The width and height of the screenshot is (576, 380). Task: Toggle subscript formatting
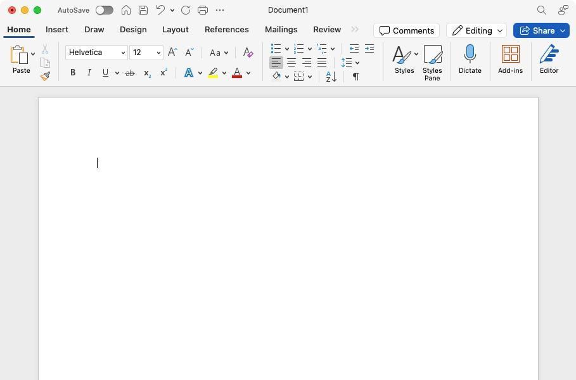[147, 73]
